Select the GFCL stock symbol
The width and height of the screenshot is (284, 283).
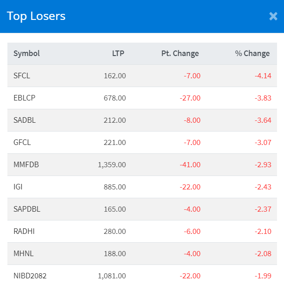22,142
